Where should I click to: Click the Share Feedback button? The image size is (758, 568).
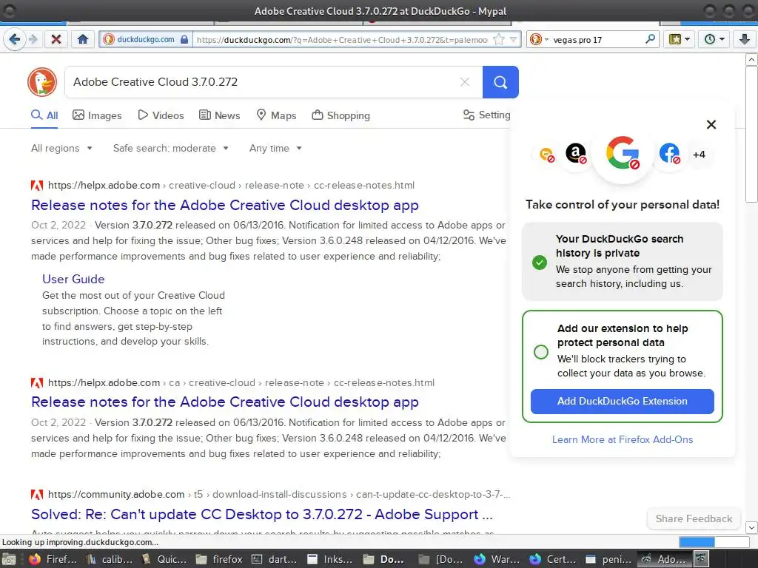[694, 518]
